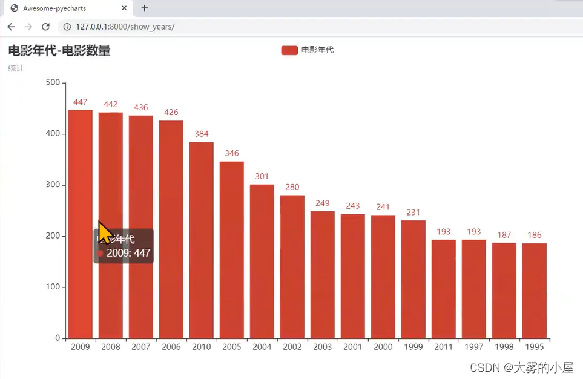
Task: Click the value label 384 above 2010
Action: coord(202,134)
